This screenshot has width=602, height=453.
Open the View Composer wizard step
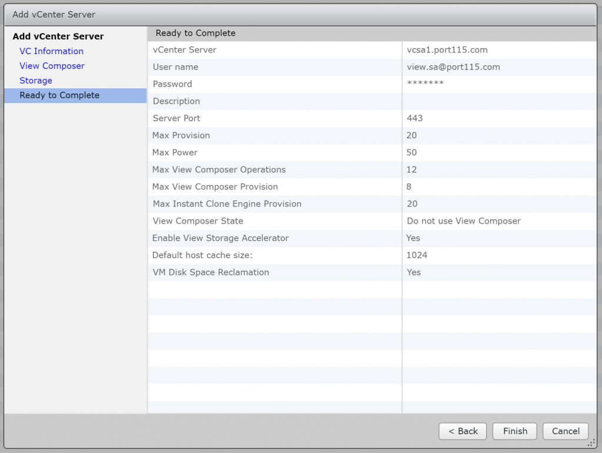click(x=52, y=66)
